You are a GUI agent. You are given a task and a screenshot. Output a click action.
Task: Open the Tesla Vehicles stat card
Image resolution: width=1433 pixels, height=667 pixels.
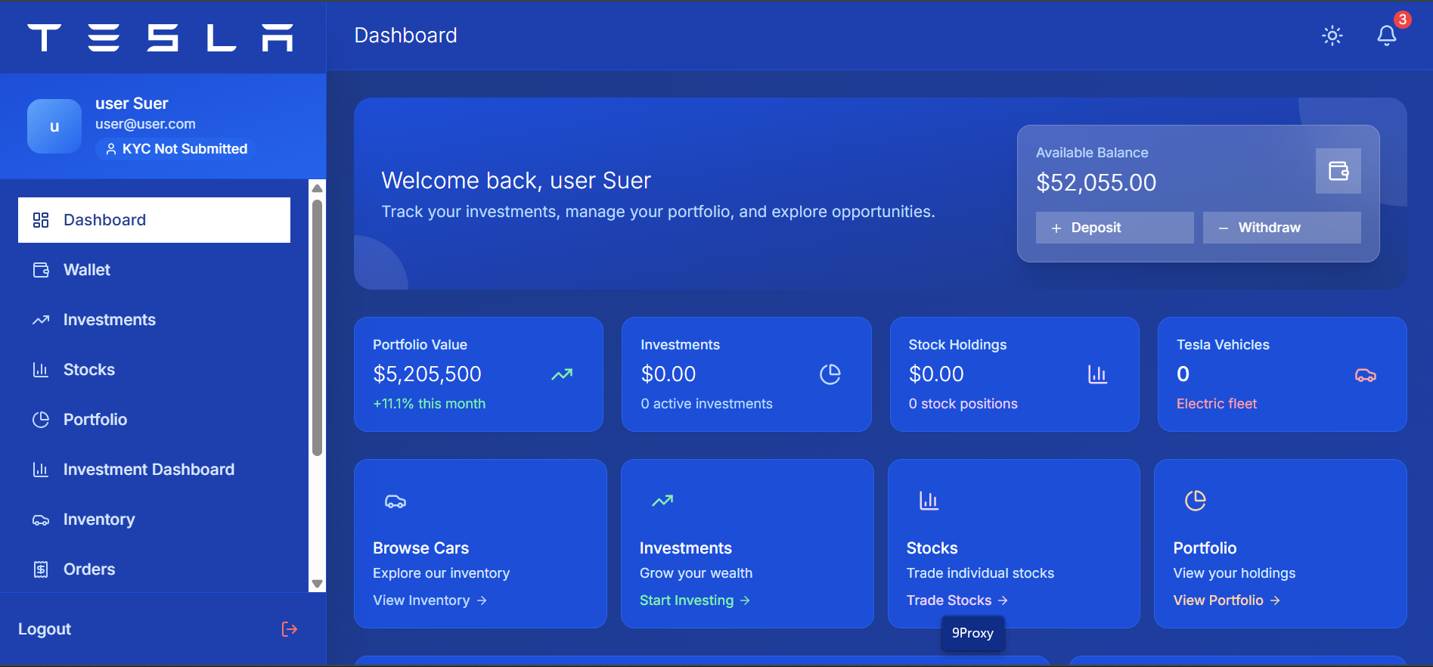[x=1283, y=374]
